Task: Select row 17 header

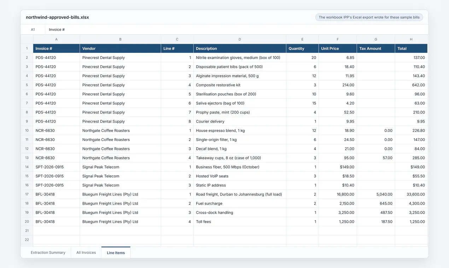Action: (x=27, y=194)
